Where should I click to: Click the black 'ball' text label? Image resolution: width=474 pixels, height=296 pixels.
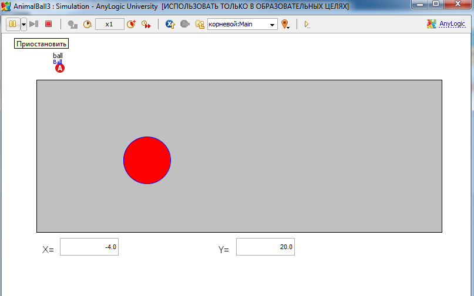click(58, 56)
